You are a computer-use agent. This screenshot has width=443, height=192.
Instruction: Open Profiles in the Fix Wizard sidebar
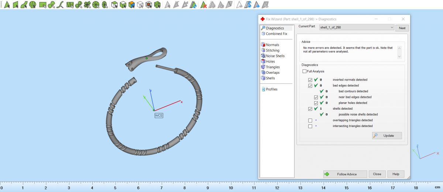(271, 89)
